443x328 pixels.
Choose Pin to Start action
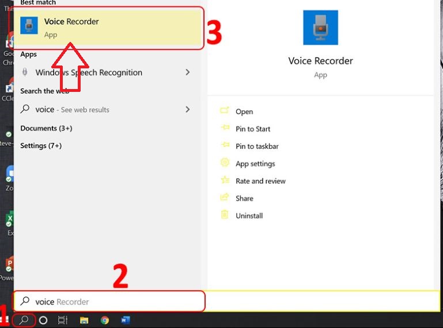[253, 129]
